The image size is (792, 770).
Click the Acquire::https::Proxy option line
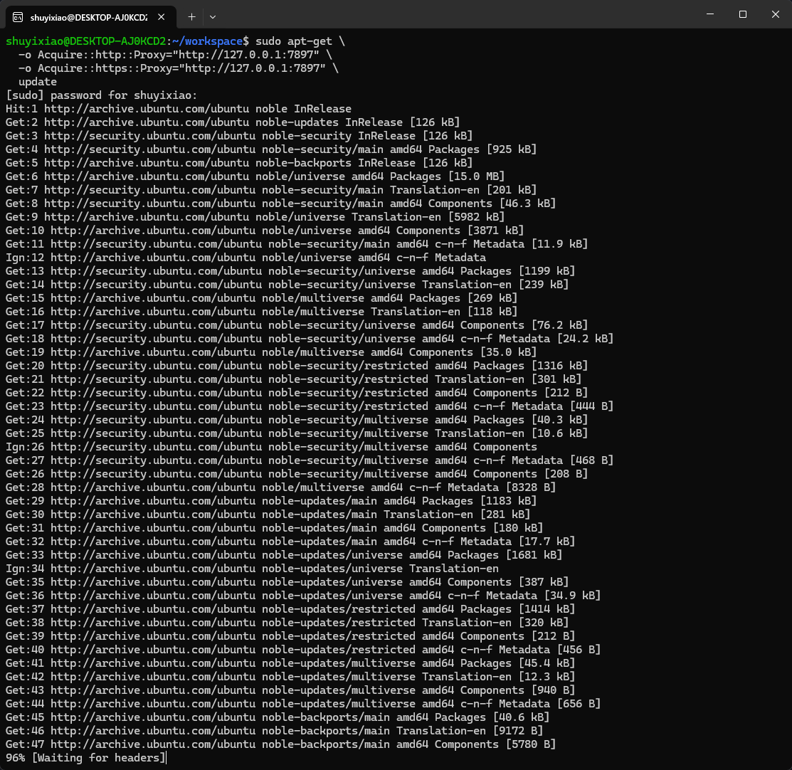[178, 68]
